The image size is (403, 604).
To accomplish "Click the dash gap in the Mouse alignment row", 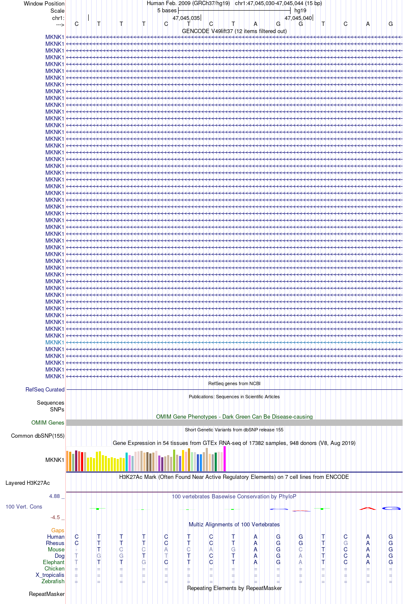I will click(x=76, y=550).
